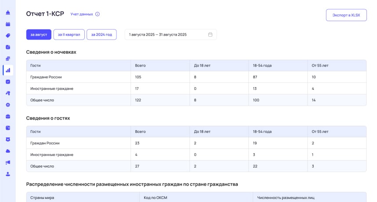The height and width of the screenshot is (202, 377).
Task: Open the keys sidebar icon
Action: (8, 93)
